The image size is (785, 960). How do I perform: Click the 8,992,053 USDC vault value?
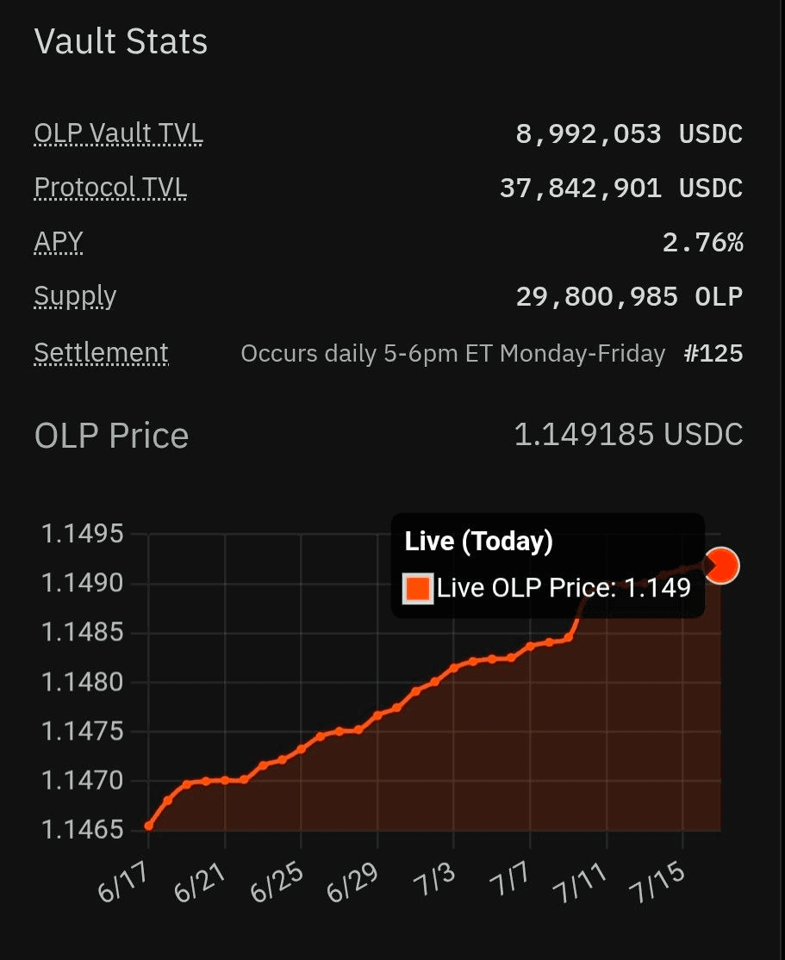(x=629, y=133)
